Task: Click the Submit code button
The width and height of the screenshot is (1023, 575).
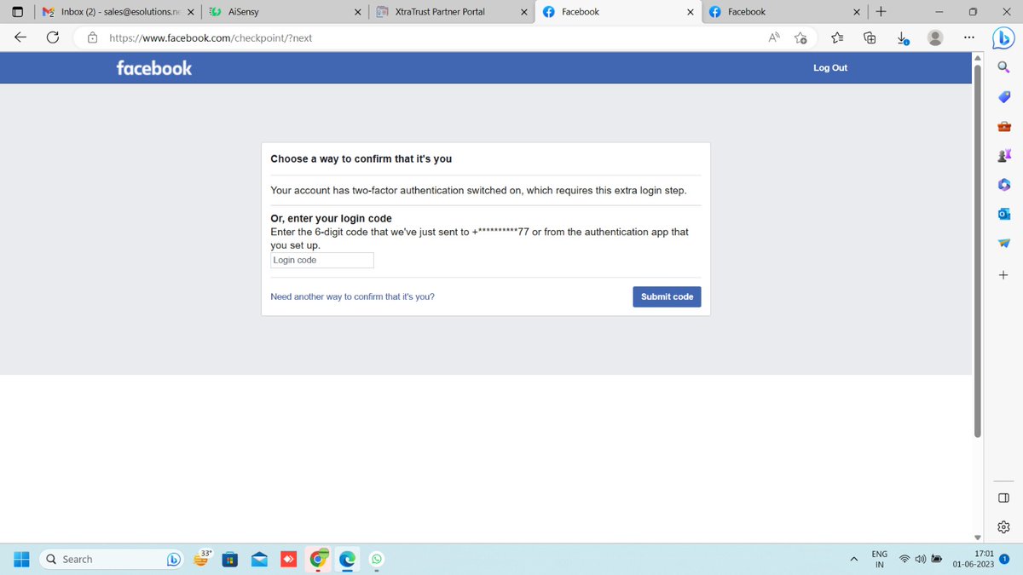Action: tap(667, 296)
